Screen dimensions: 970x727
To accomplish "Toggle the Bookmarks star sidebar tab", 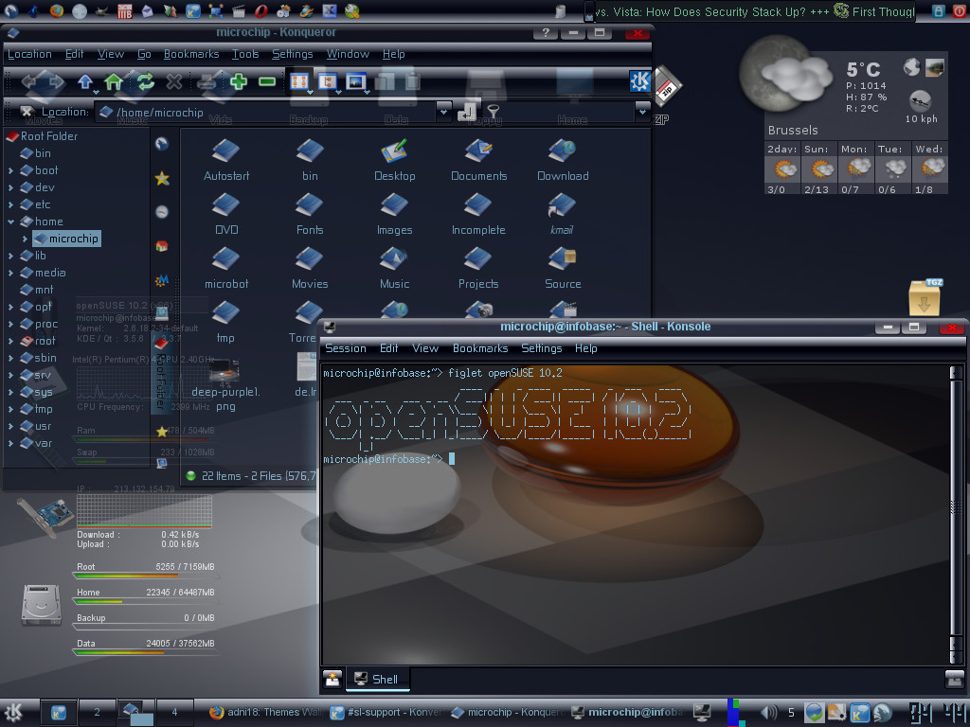I will (162, 179).
